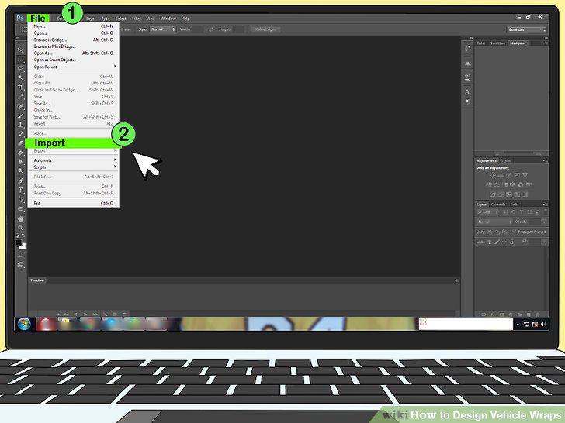
Task: Open the collapsed History panel icon
Action: [468, 49]
